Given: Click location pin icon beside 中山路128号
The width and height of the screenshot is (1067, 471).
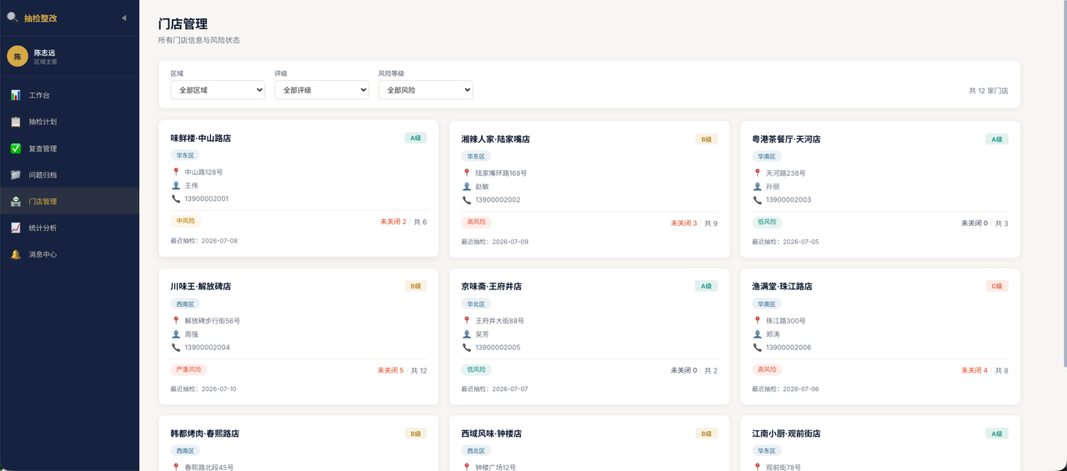Looking at the screenshot, I should tap(176, 173).
